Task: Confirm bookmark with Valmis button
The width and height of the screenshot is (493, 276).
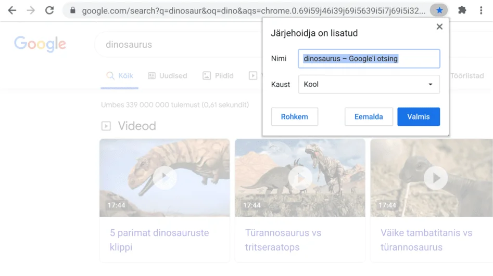Action: click(418, 117)
